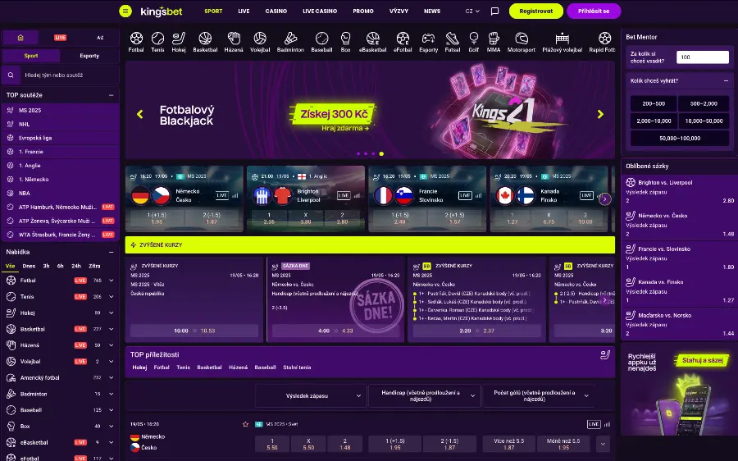Expand Fotbal category in sidebar
The image size is (738, 461).
click(x=111, y=281)
